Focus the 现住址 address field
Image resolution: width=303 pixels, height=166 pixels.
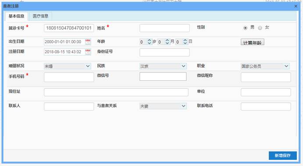[x=116, y=92]
